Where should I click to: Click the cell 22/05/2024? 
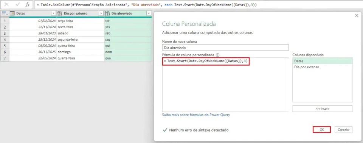click(33, 58)
